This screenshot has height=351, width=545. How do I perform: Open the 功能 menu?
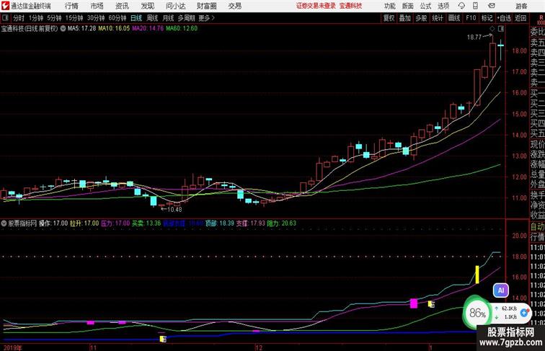tap(390, 6)
